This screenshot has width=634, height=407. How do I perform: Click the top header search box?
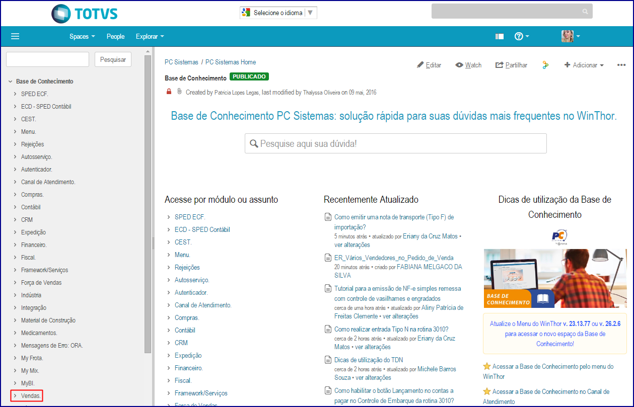512,11
